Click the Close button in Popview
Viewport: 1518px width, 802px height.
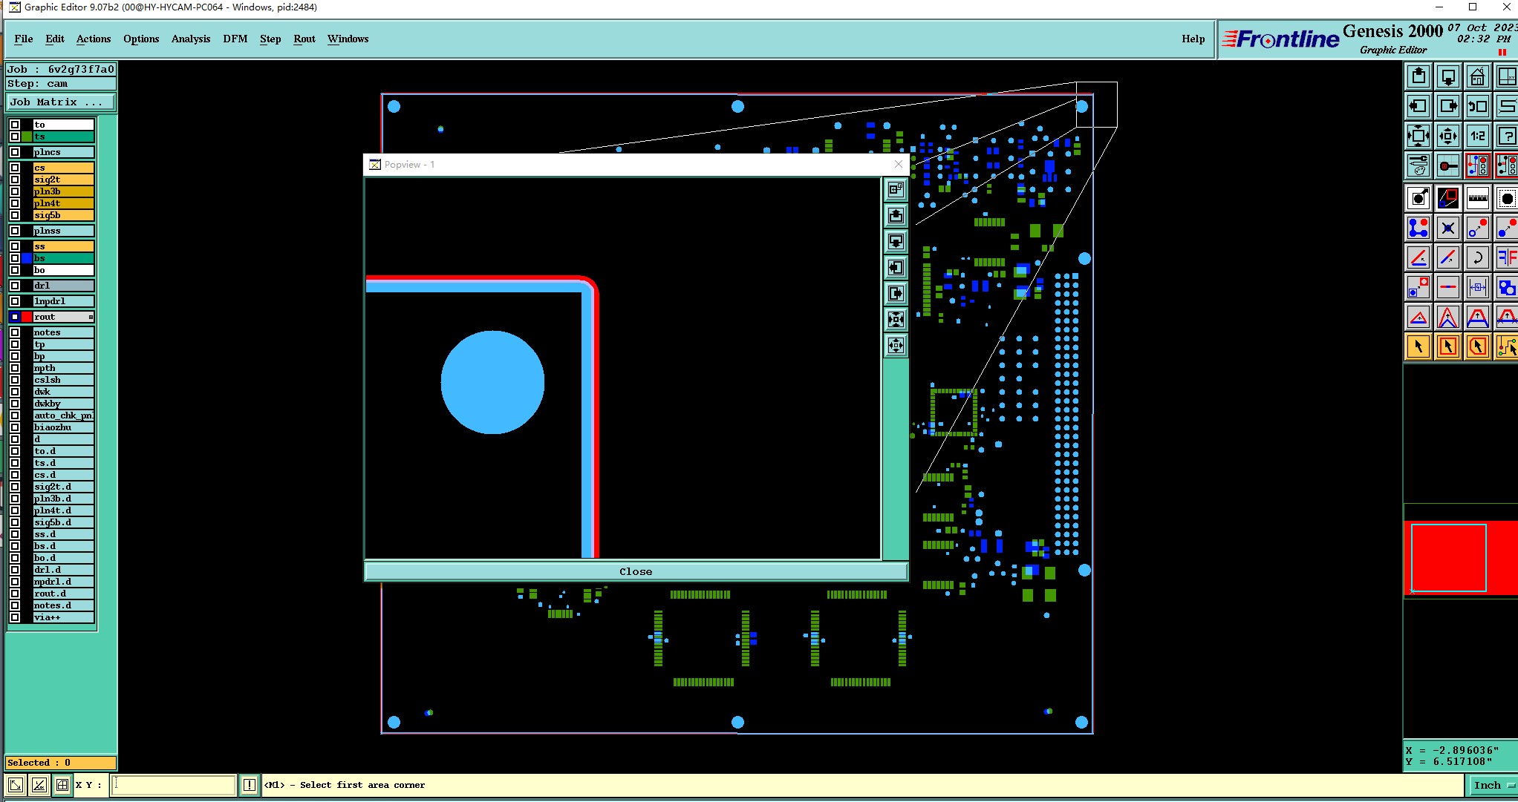tap(636, 571)
